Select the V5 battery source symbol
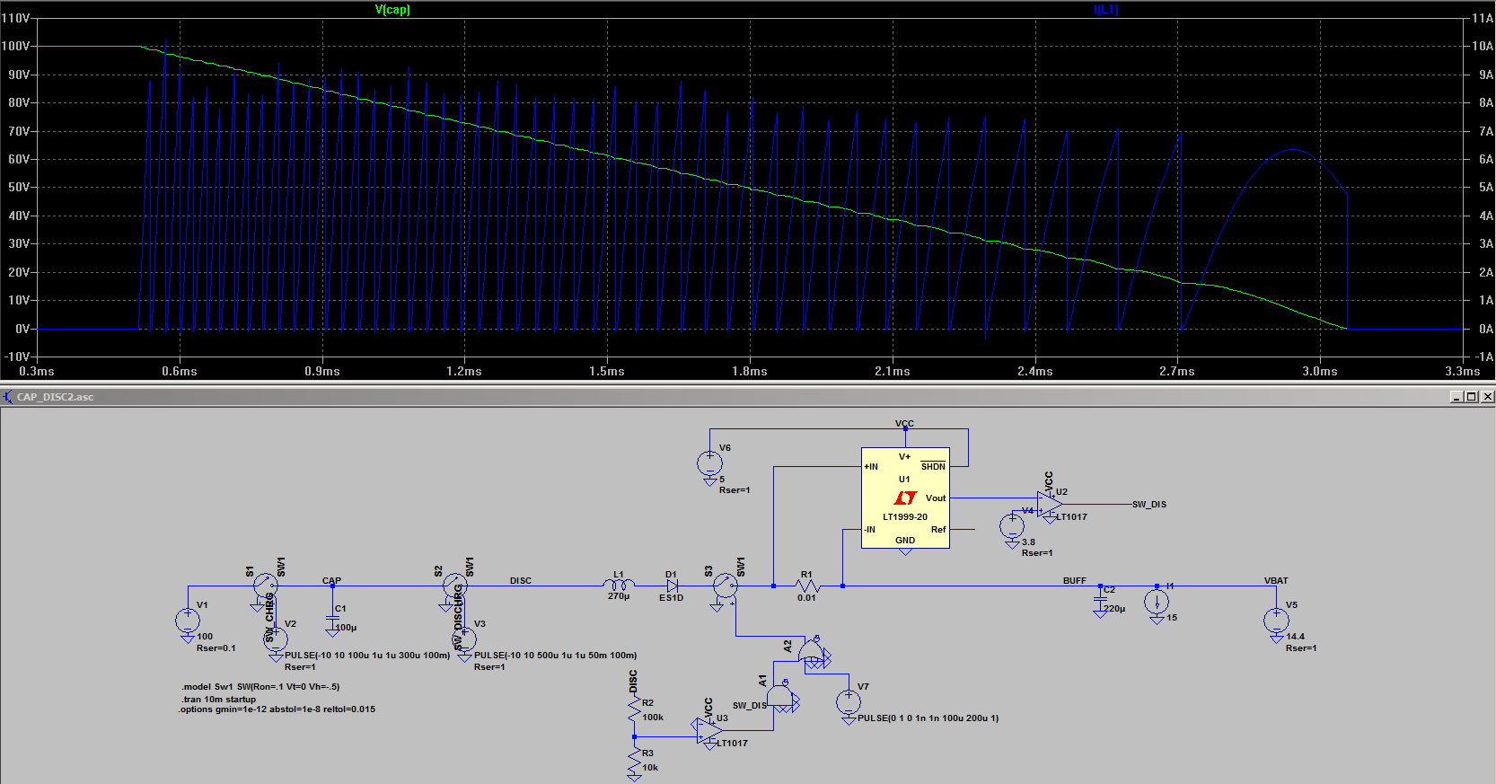The height and width of the screenshot is (784, 1496). click(1276, 620)
